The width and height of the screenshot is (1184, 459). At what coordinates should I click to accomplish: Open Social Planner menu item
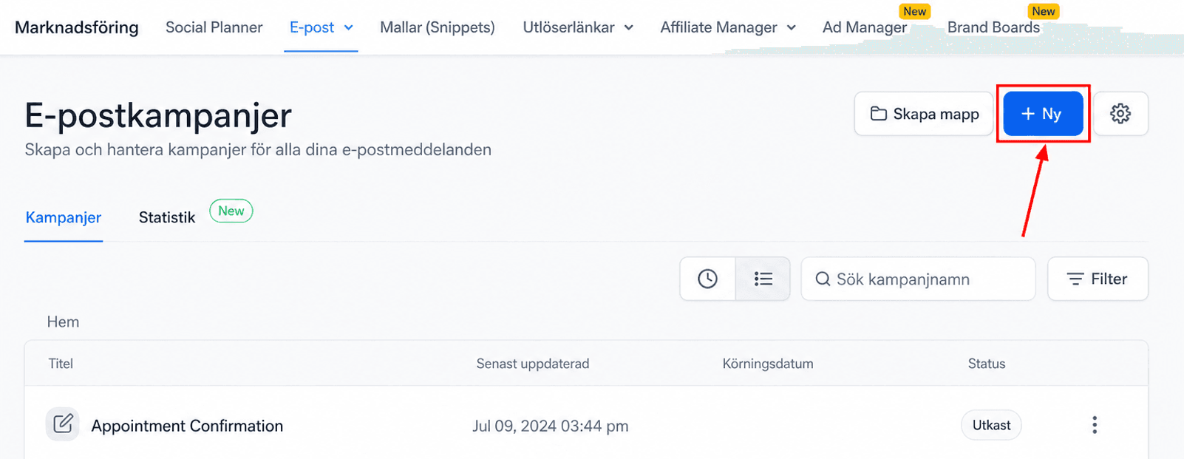pos(214,27)
